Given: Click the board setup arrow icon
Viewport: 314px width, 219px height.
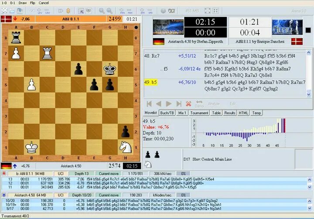Looking at the screenshot, I should click(x=81, y=11).
